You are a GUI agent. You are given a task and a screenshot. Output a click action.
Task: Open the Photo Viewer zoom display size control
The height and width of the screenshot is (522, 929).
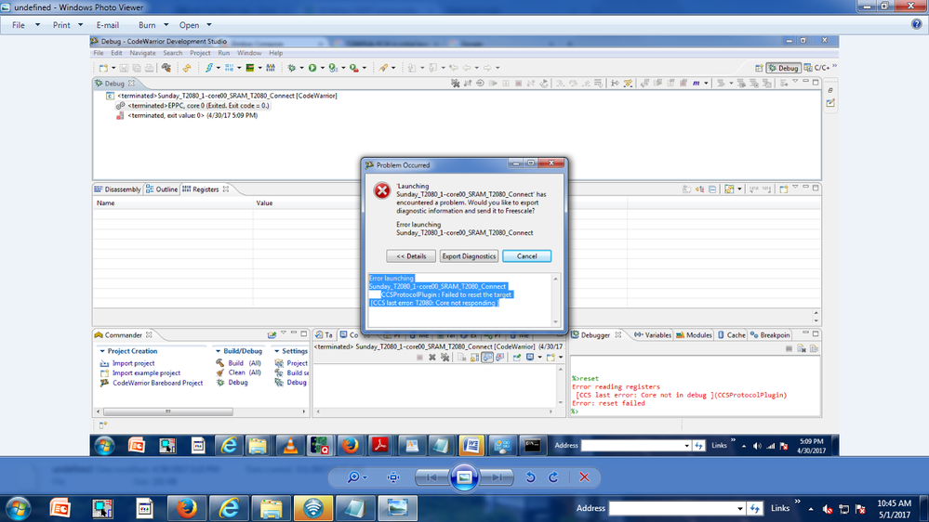click(x=357, y=477)
